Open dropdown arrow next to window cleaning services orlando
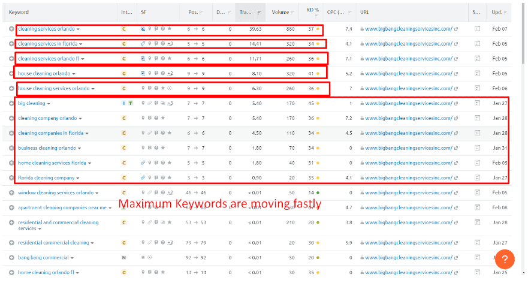This screenshot has width=528, height=286. click(97, 193)
